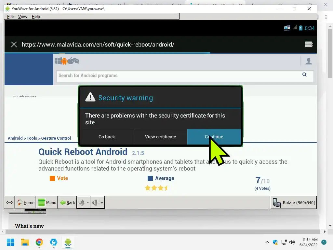The width and height of the screenshot is (333, 250).
Task: Click the background page horizontal scrollbar
Action: coord(163,231)
